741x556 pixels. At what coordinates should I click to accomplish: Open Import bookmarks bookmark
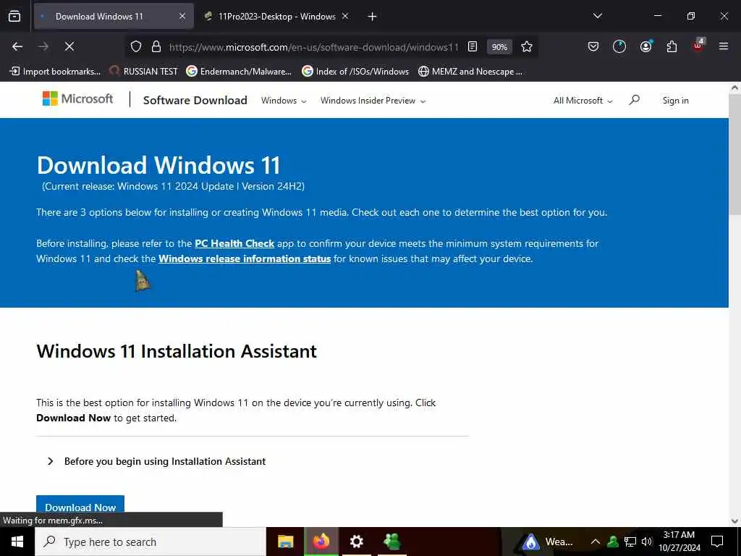55,72
